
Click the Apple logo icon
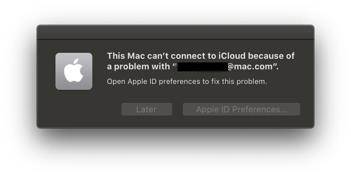pos(74,71)
